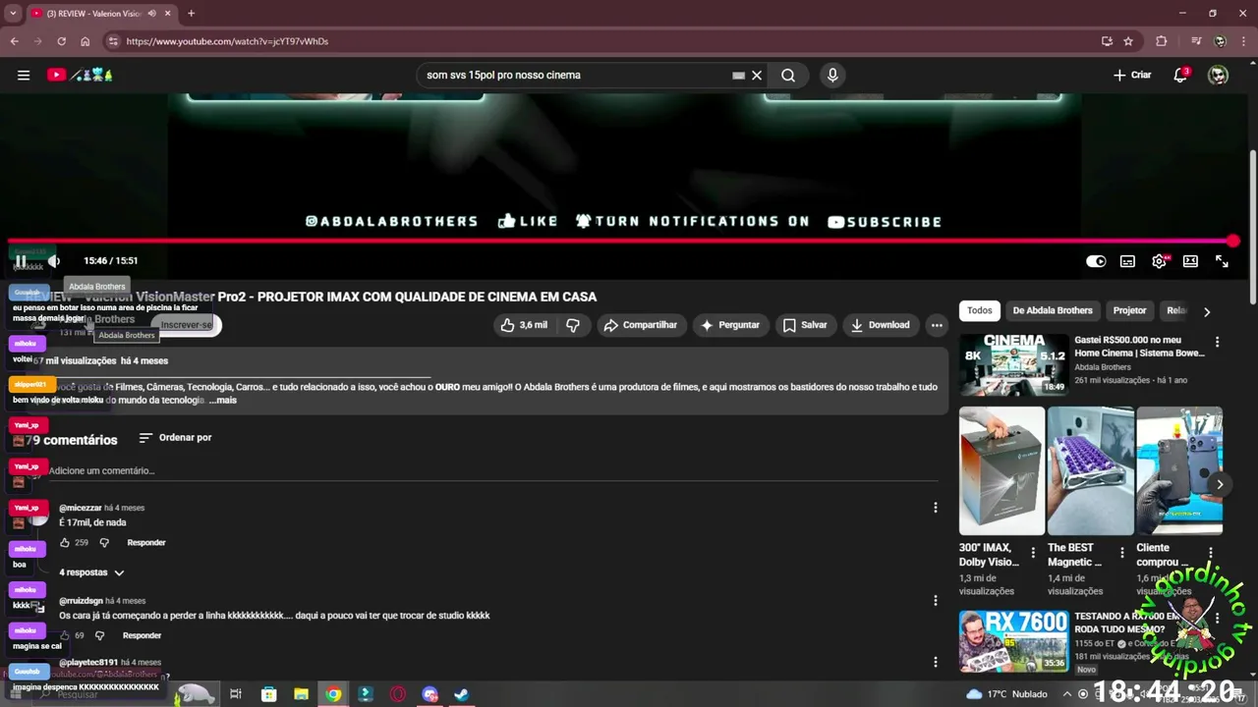Reload the browser page
The height and width of the screenshot is (707, 1258).
tap(61, 41)
